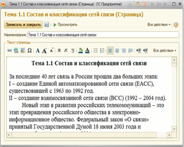Click Записать и закрыть button
This screenshot has width=184, height=147.
point(23,24)
